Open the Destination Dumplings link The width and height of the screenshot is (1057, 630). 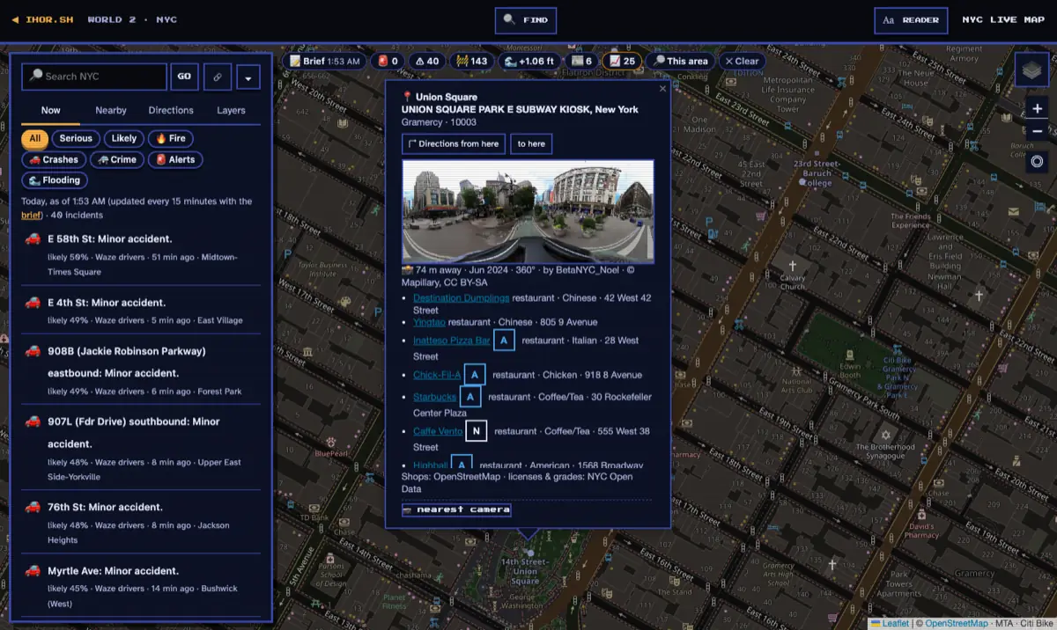click(462, 298)
